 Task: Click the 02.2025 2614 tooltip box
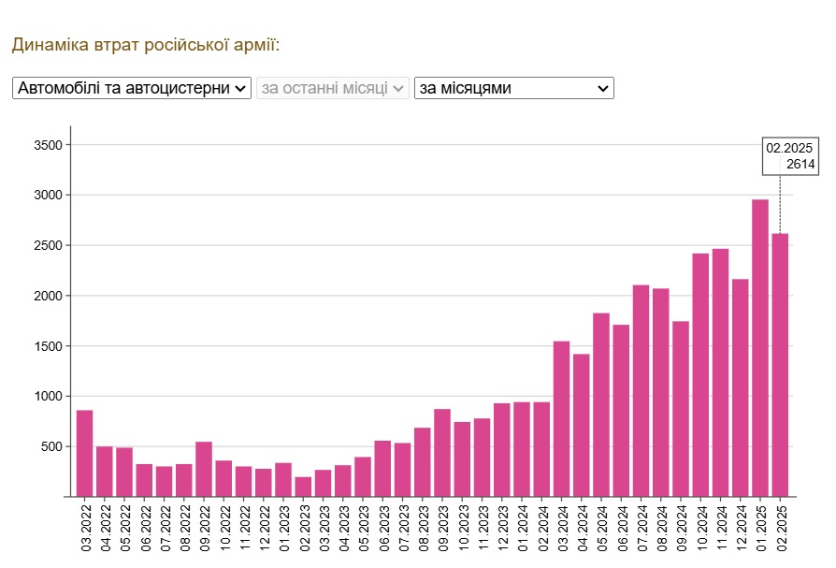click(790, 156)
